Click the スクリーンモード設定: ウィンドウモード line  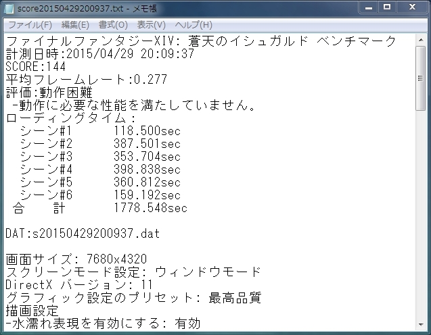pyautogui.click(x=133, y=272)
